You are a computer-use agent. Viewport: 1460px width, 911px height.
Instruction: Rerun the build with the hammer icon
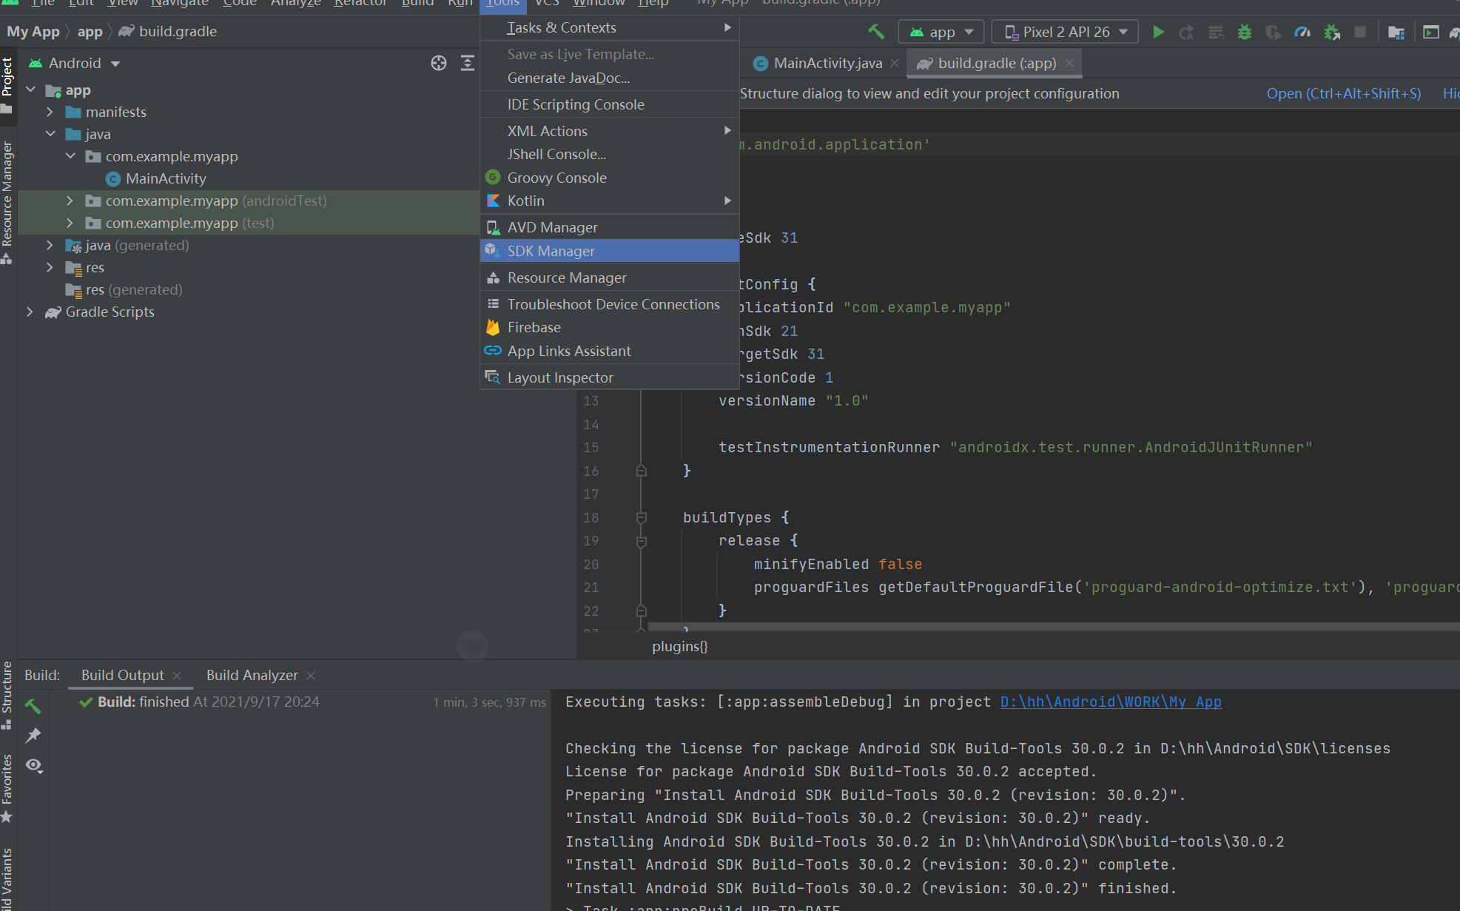pyautogui.click(x=33, y=705)
